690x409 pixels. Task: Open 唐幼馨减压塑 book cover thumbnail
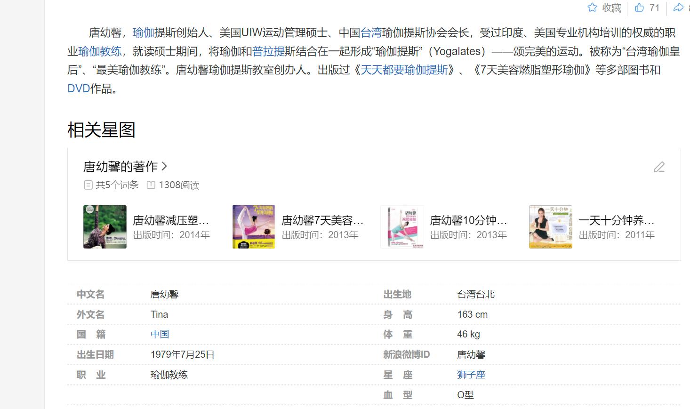pyautogui.click(x=105, y=227)
